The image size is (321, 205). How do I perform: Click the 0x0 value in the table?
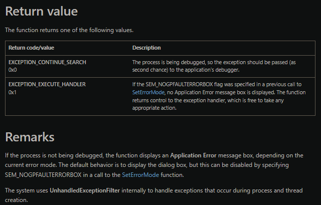13,70
